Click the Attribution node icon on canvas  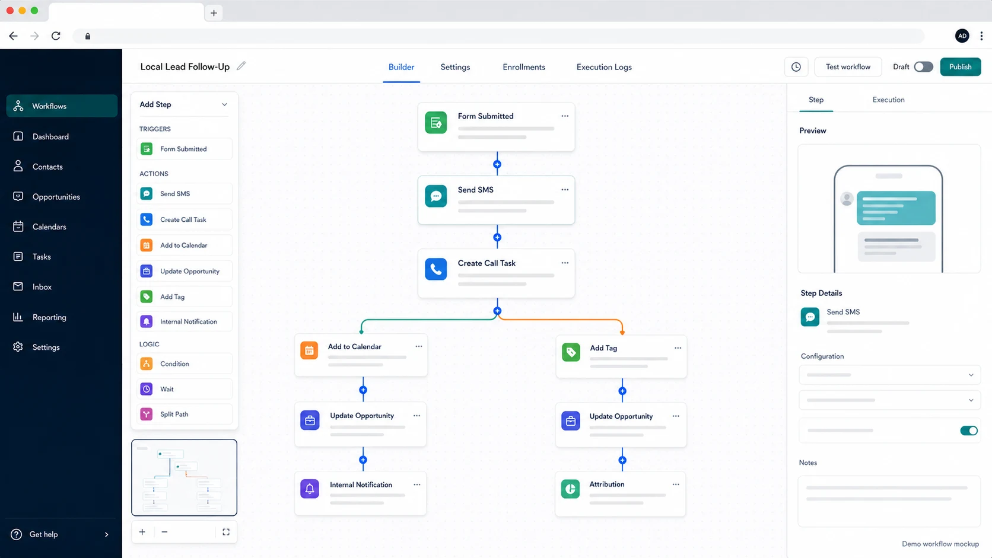pyautogui.click(x=570, y=489)
